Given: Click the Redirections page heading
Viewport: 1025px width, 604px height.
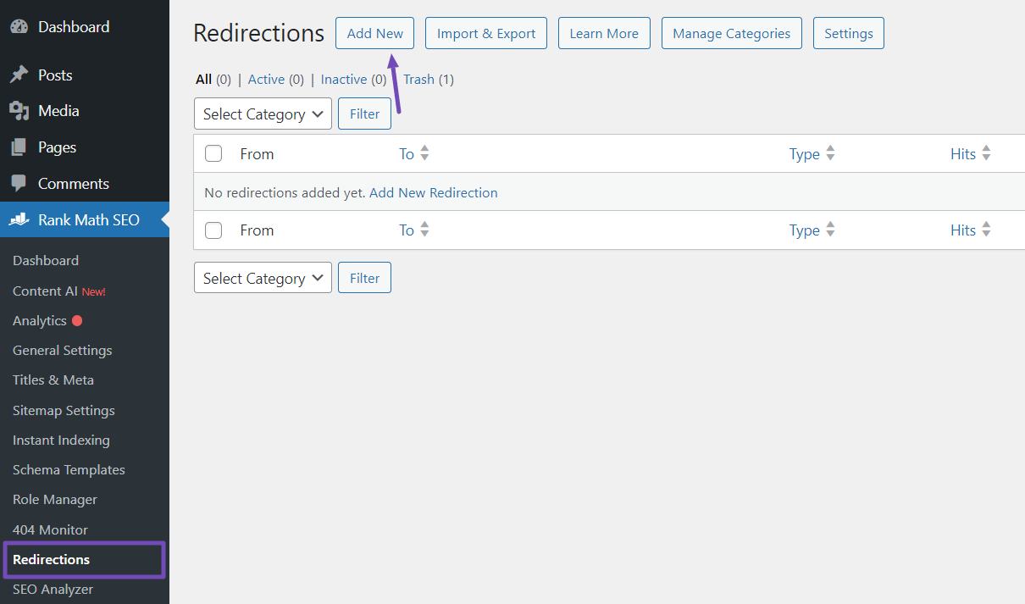Looking at the screenshot, I should tap(259, 33).
